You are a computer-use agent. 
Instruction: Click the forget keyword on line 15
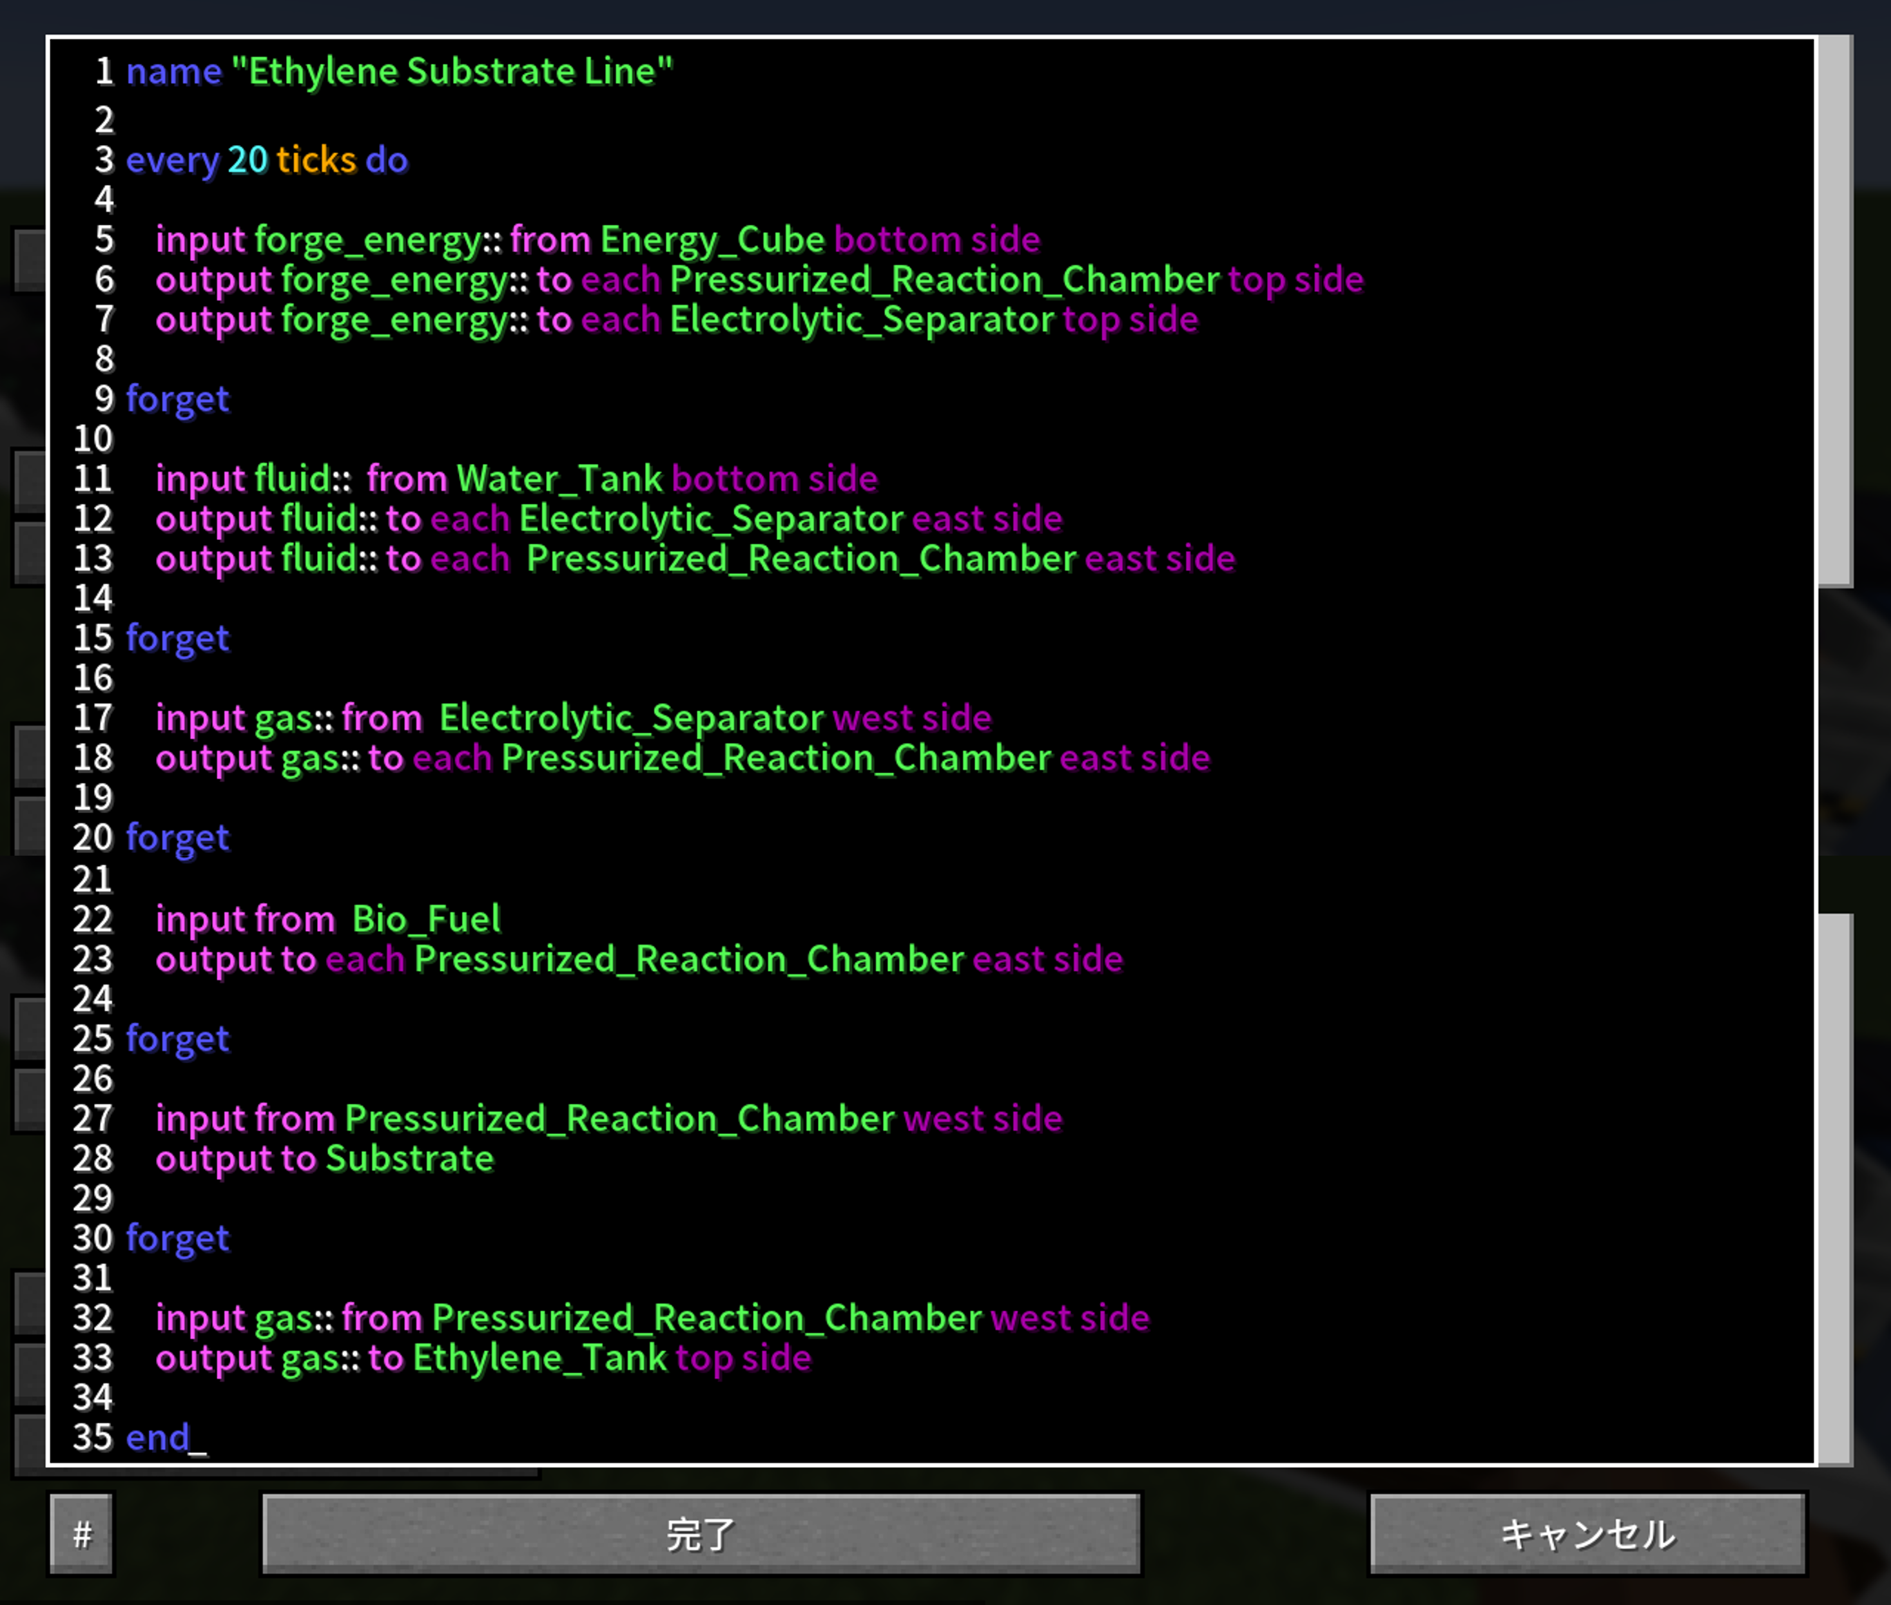(x=177, y=639)
